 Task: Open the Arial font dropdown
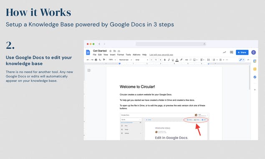141,60
